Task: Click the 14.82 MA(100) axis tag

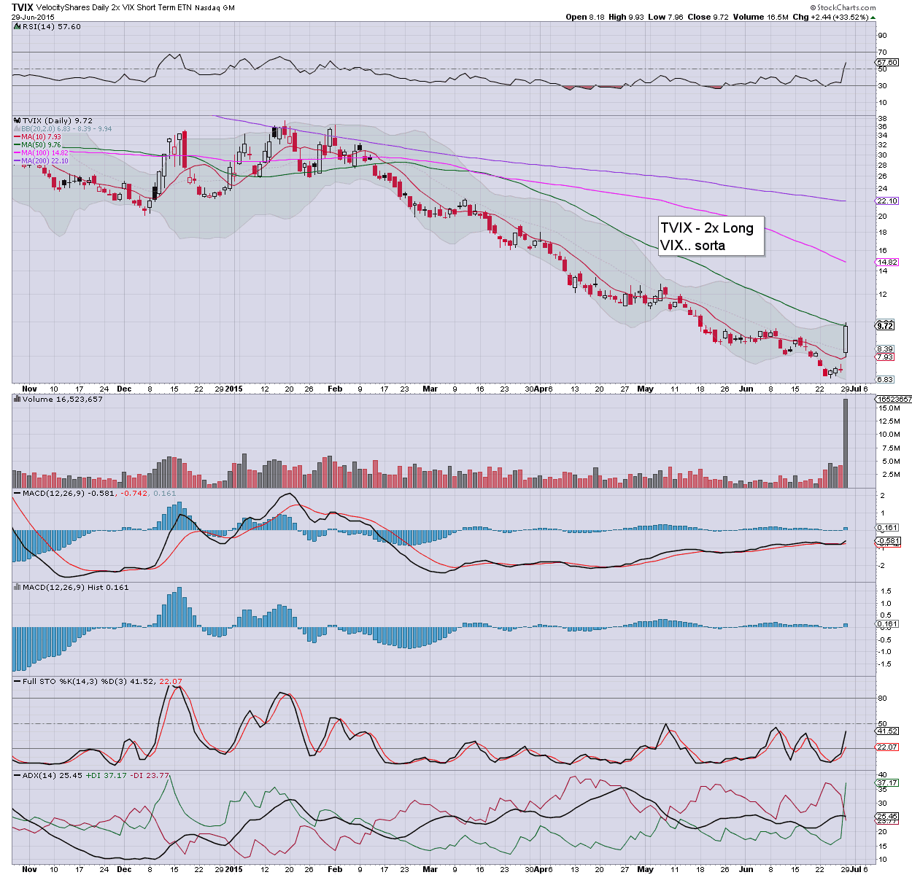Action: point(886,262)
